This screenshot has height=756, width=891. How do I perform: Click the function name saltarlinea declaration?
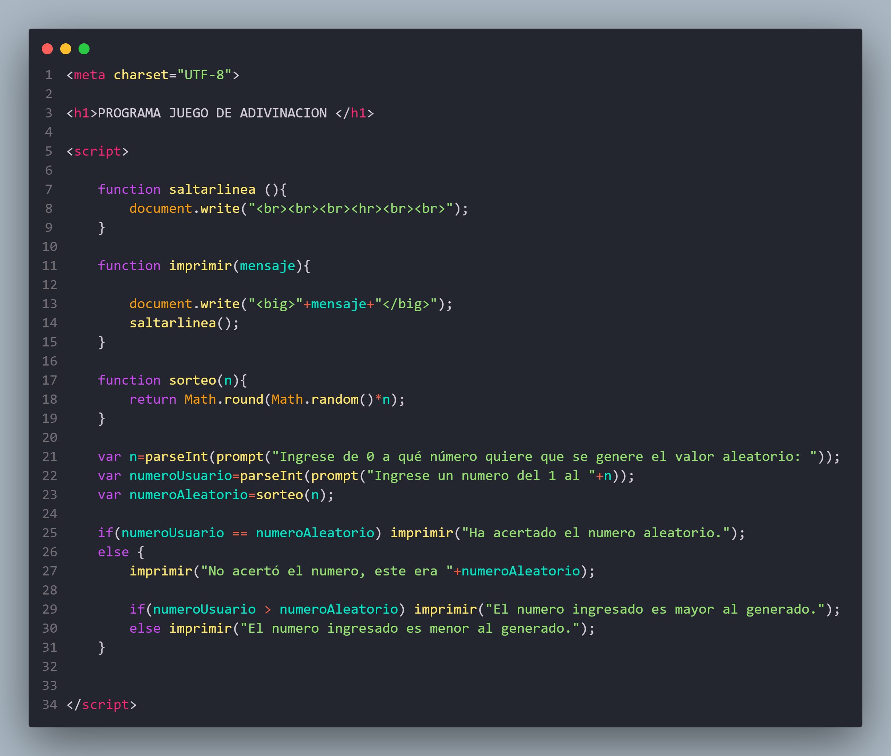click(212, 189)
